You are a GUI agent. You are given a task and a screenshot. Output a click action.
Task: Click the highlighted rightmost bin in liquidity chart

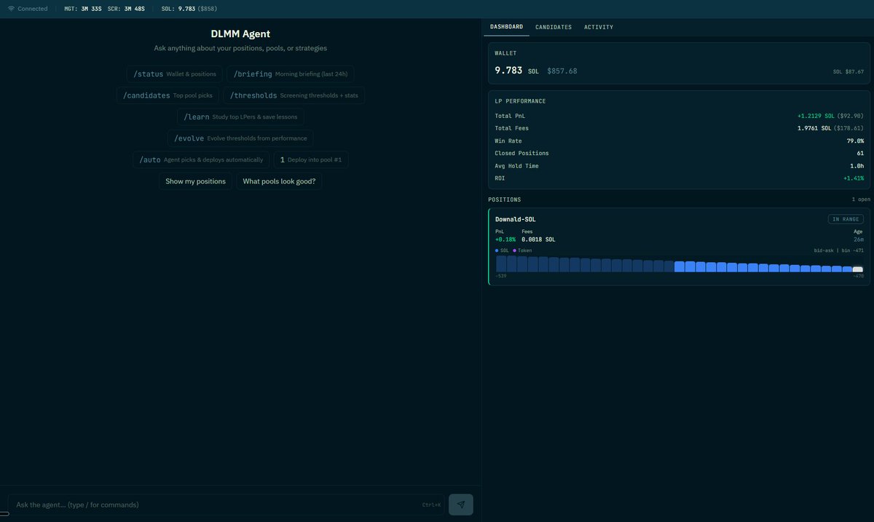[857, 267]
